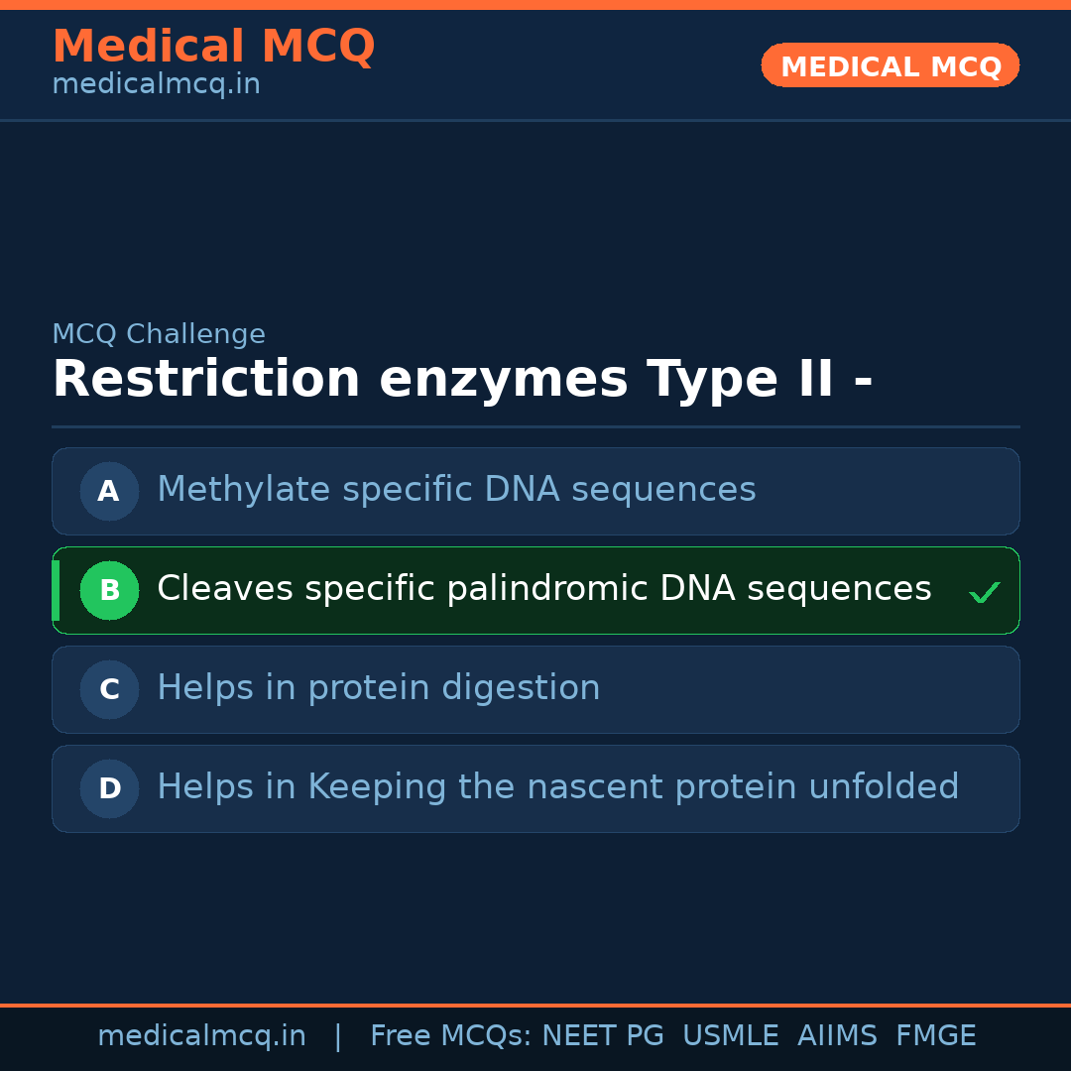Open medicalmcq.in link in the footer

click(201, 1036)
